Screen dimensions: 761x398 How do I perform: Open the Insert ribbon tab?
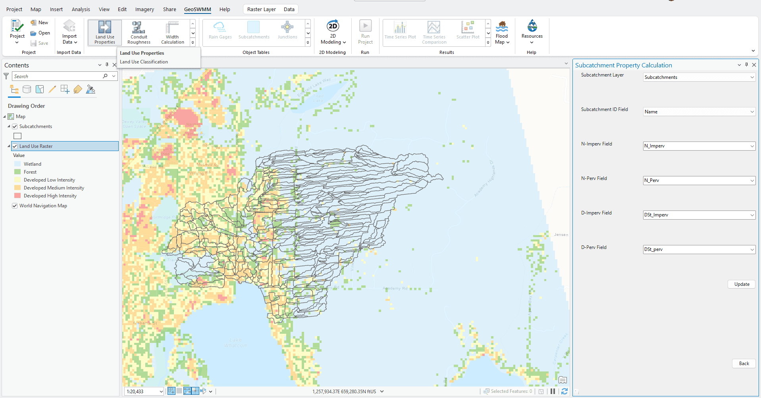pyautogui.click(x=56, y=9)
